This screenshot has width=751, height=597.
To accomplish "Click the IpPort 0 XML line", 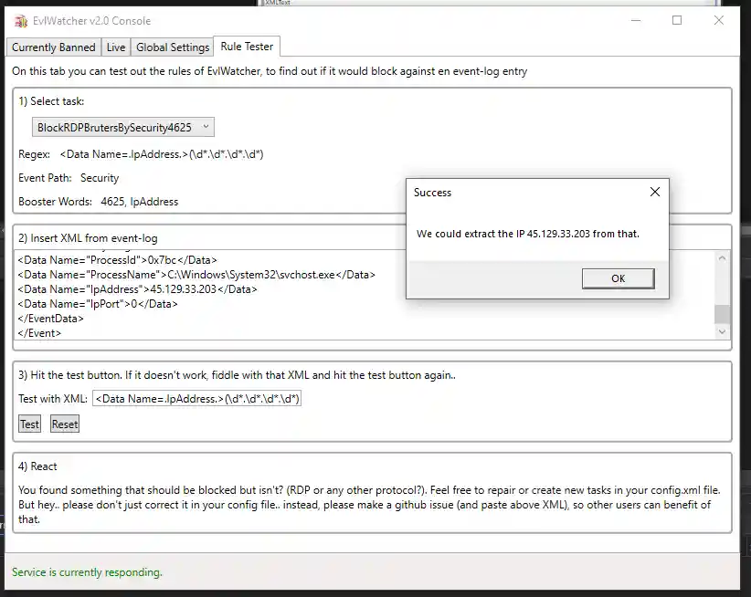I will pos(98,304).
